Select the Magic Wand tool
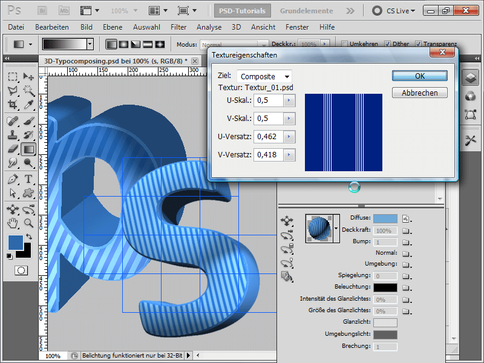The width and height of the screenshot is (484, 363). coord(28,90)
